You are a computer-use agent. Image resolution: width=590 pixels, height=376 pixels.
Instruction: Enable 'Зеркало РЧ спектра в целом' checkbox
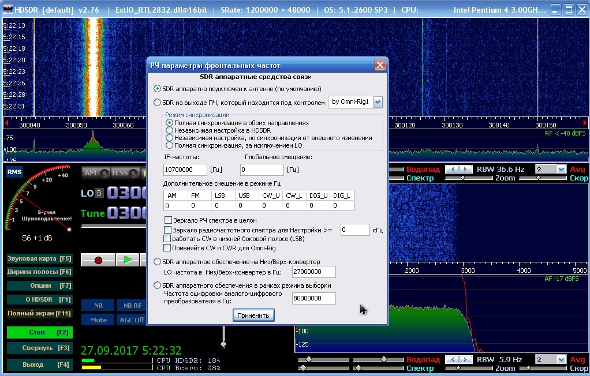(x=168, y=220)
